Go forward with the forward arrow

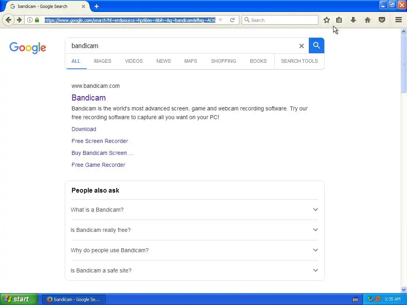pos(19,20)
